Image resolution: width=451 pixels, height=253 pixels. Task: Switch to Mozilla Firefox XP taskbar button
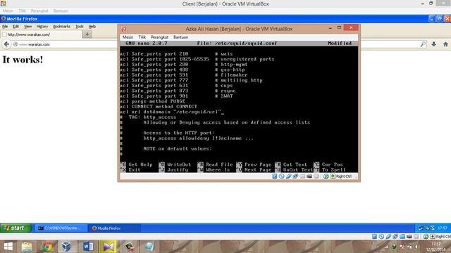click(114, 228)
